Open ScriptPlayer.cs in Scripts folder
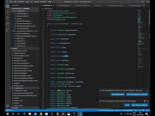This screenshot has width=155, height=116. (x=18, y=88)
